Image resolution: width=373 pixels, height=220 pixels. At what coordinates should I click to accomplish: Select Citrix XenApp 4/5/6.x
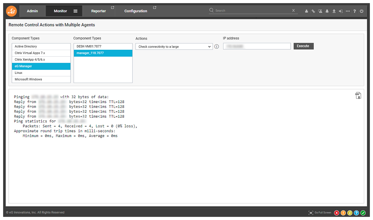41,60
